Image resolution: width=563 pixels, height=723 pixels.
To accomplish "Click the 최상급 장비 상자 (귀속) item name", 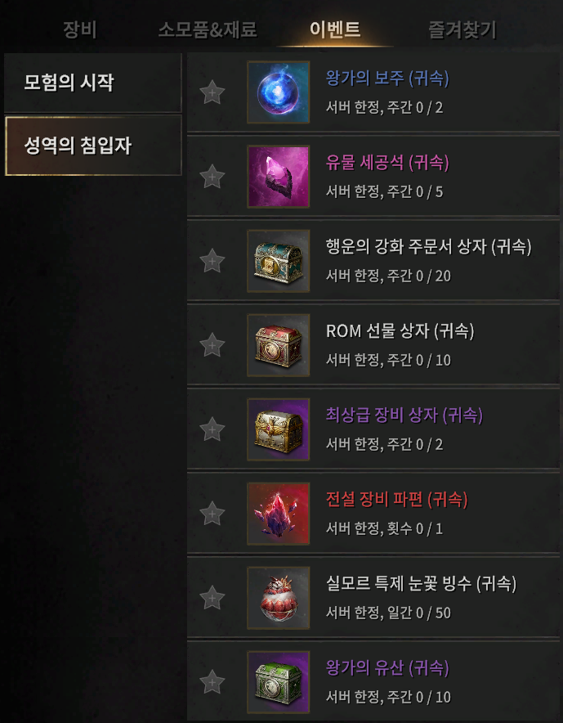I will click(404, 415).
